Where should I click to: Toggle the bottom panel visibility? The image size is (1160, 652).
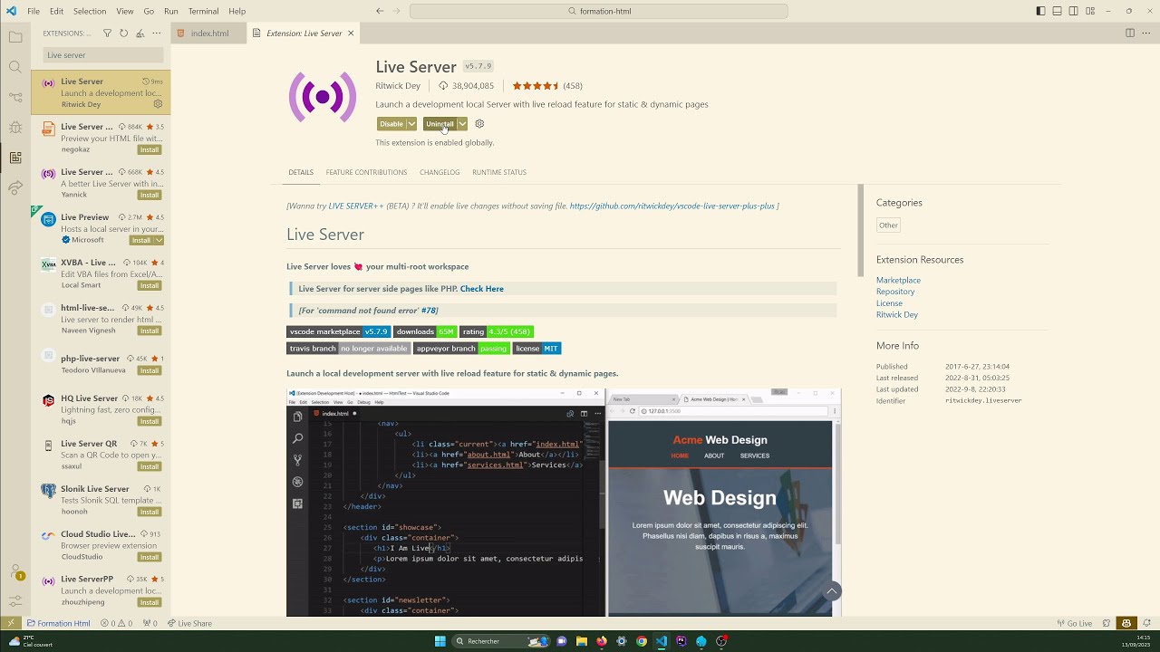pyautogui.click(x=1057, y=11)
